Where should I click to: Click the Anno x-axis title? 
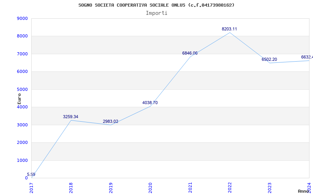click(304, 191)
